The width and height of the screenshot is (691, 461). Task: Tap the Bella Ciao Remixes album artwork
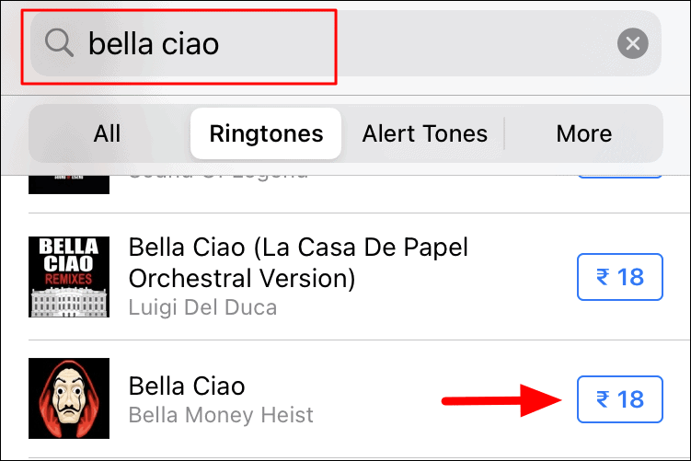pyautogui.click(x=69, y=277)
